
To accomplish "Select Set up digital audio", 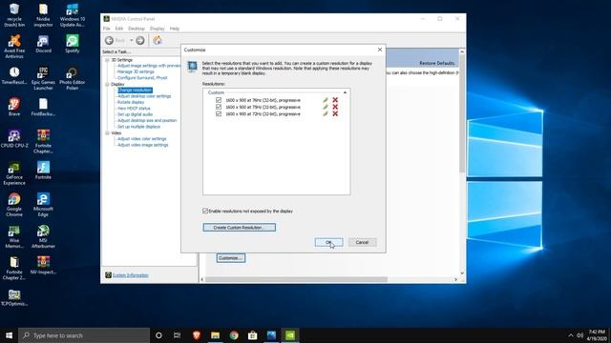I will coord(135,114).
